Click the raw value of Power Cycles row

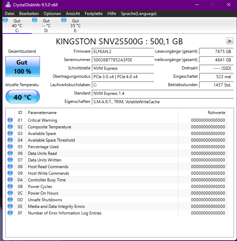click(x=208, y=187)
